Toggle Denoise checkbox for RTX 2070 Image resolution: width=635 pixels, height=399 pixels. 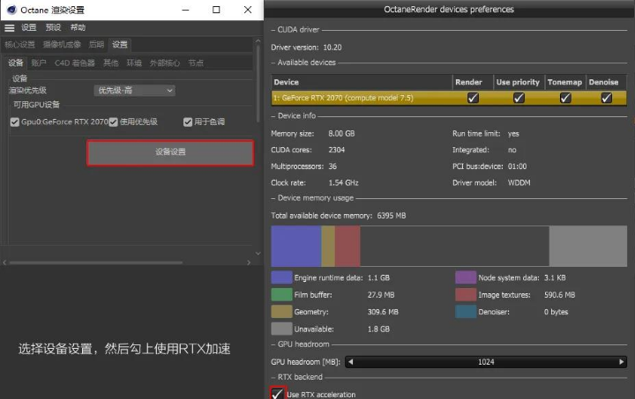point(606,98)
